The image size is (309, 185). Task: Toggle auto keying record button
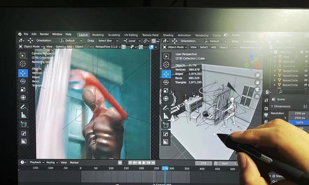coord(120,162)
